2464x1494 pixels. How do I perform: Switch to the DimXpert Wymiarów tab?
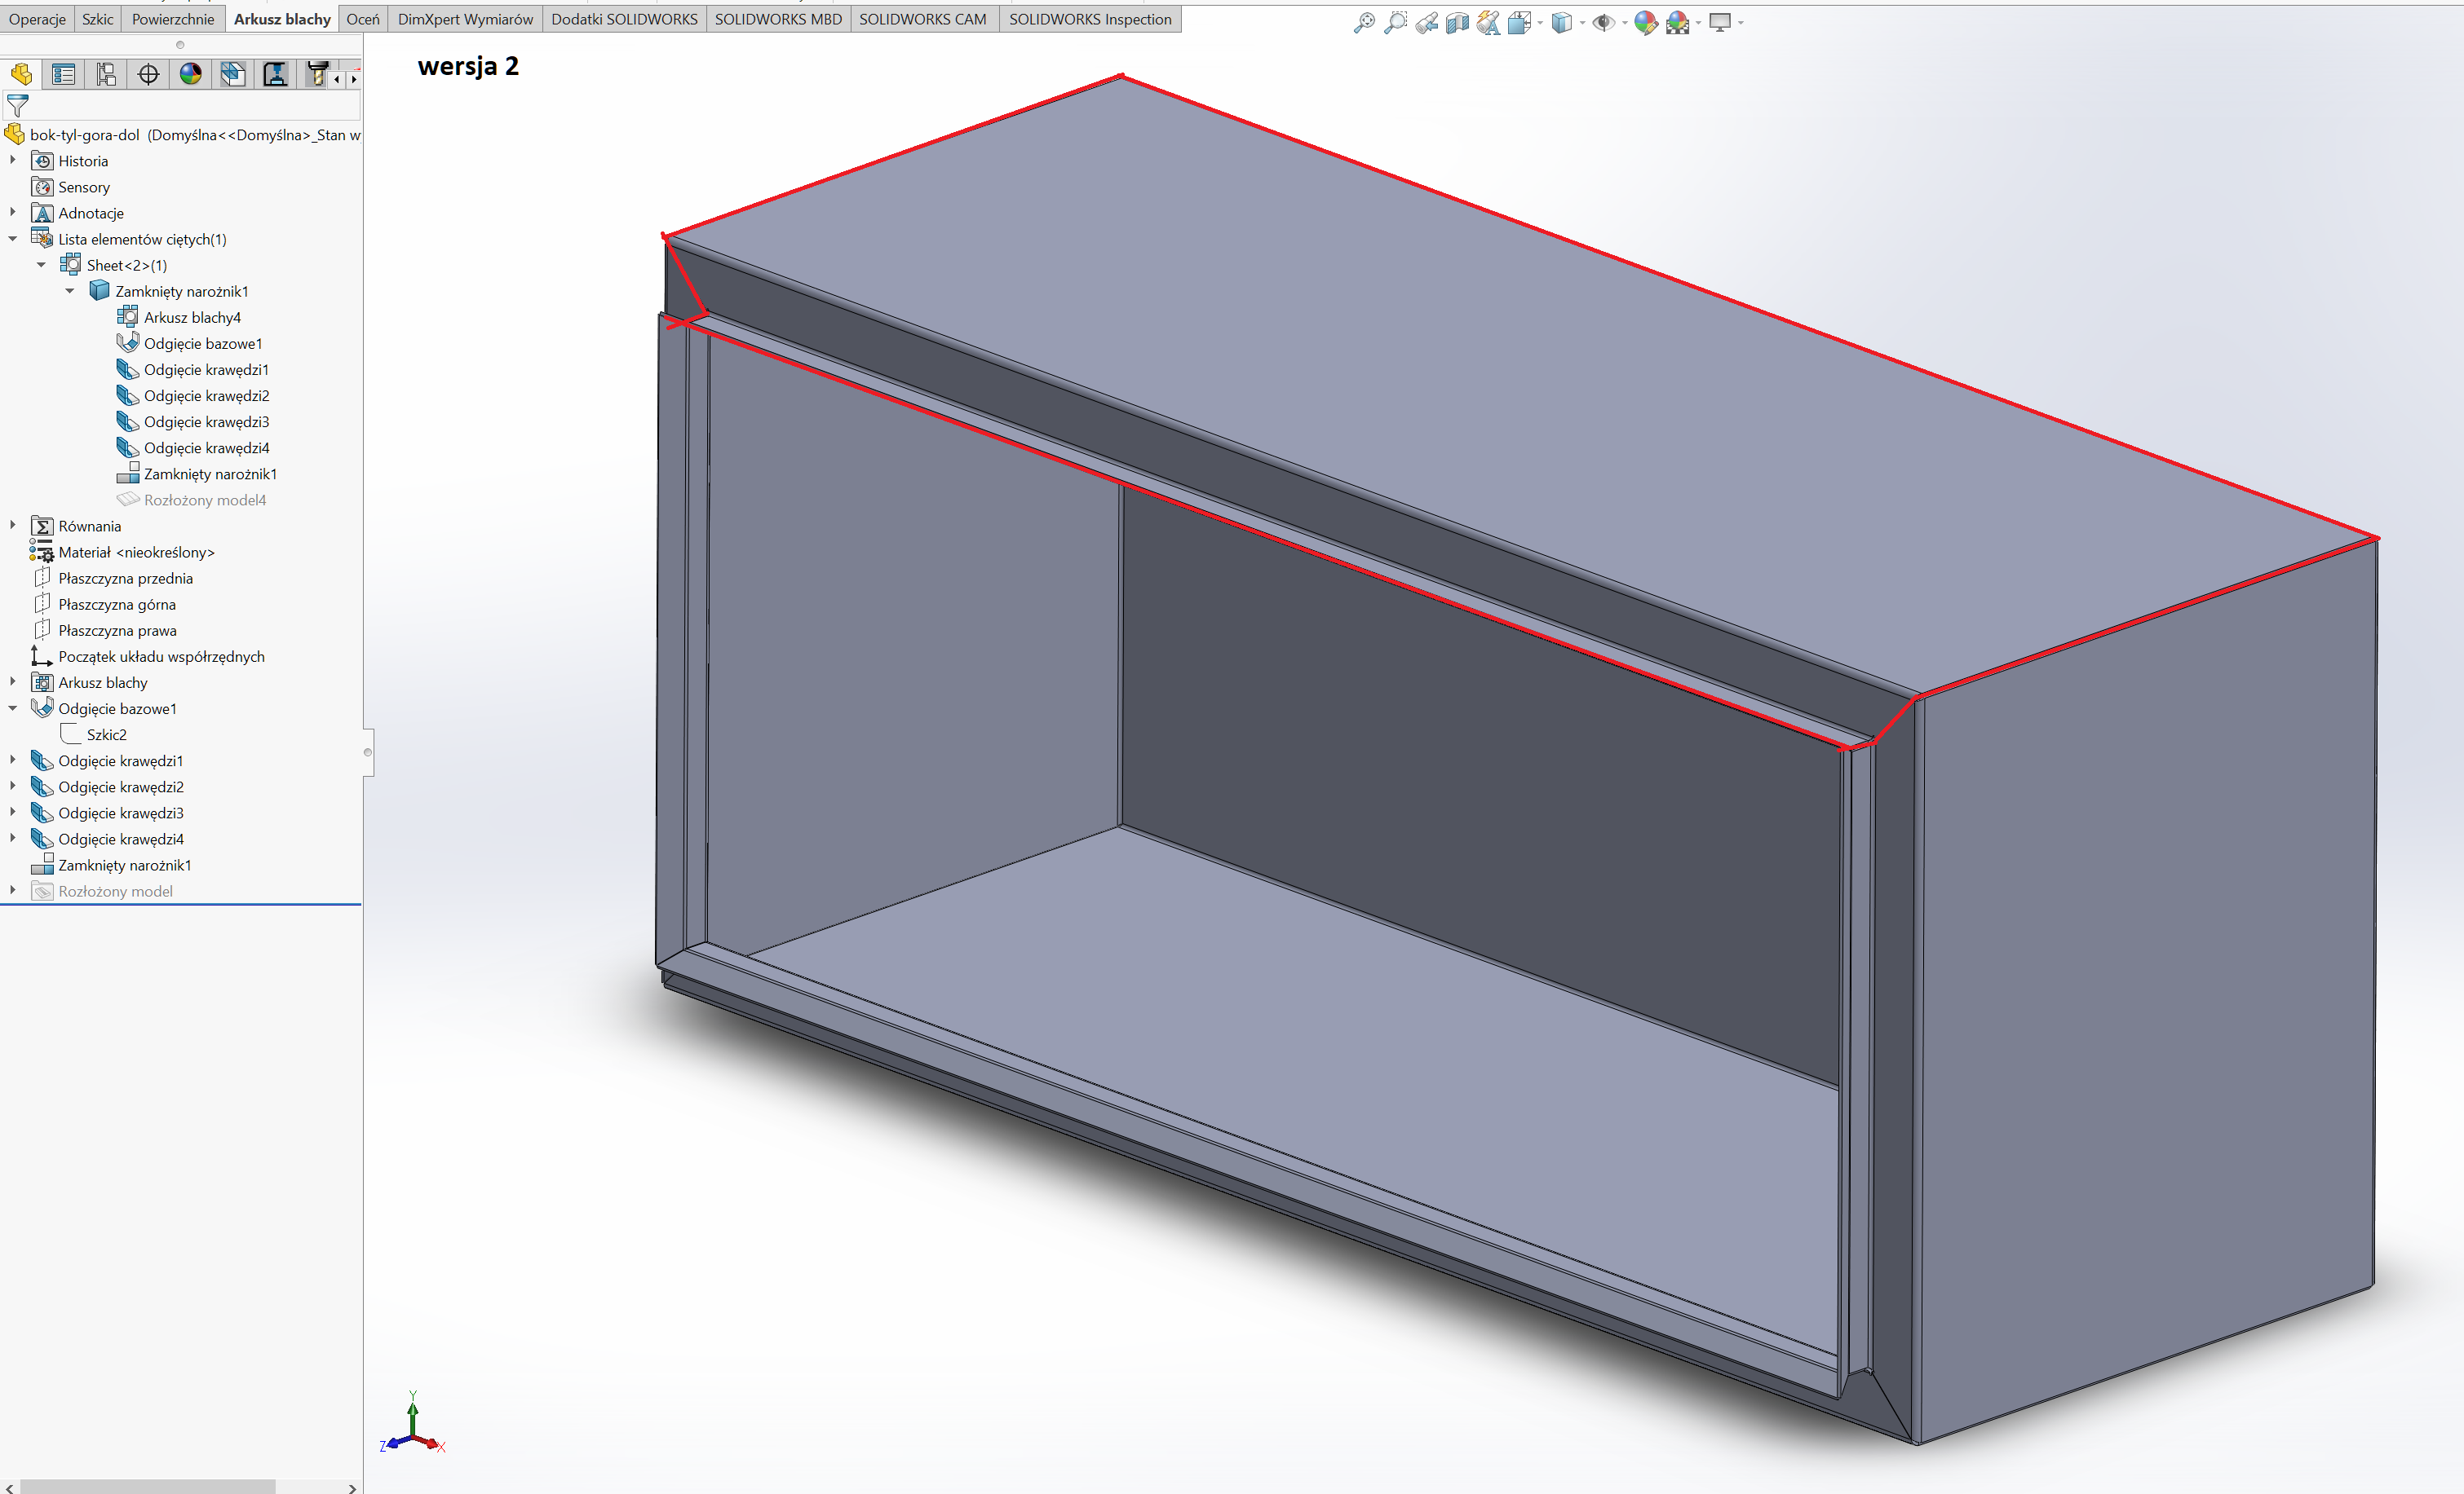pyautogui.click(x=465, y=19)
